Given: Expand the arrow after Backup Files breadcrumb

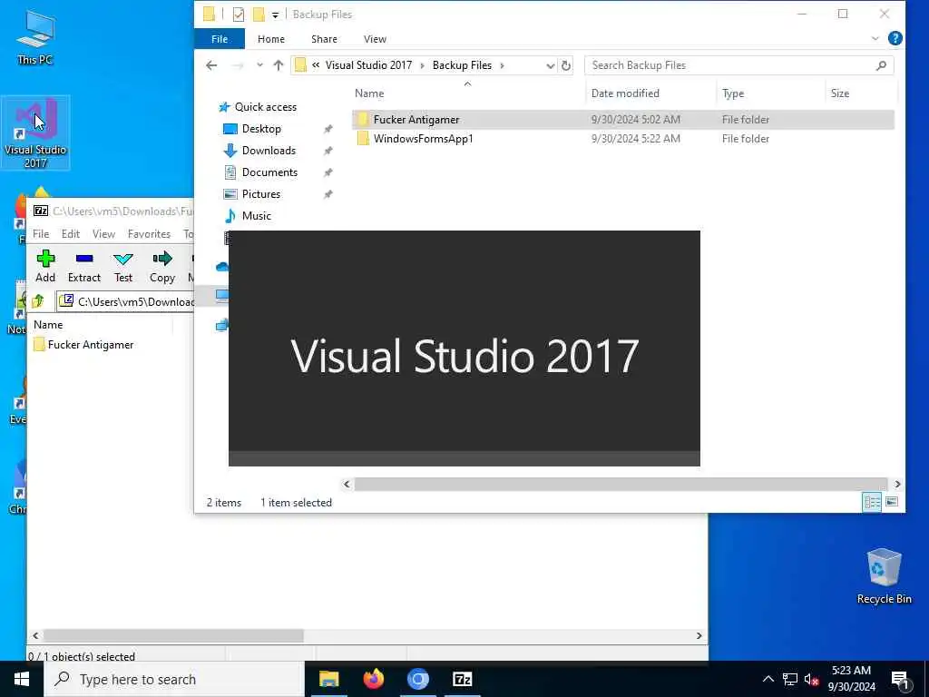Looking at the screenshot, I should coord(502,65).
